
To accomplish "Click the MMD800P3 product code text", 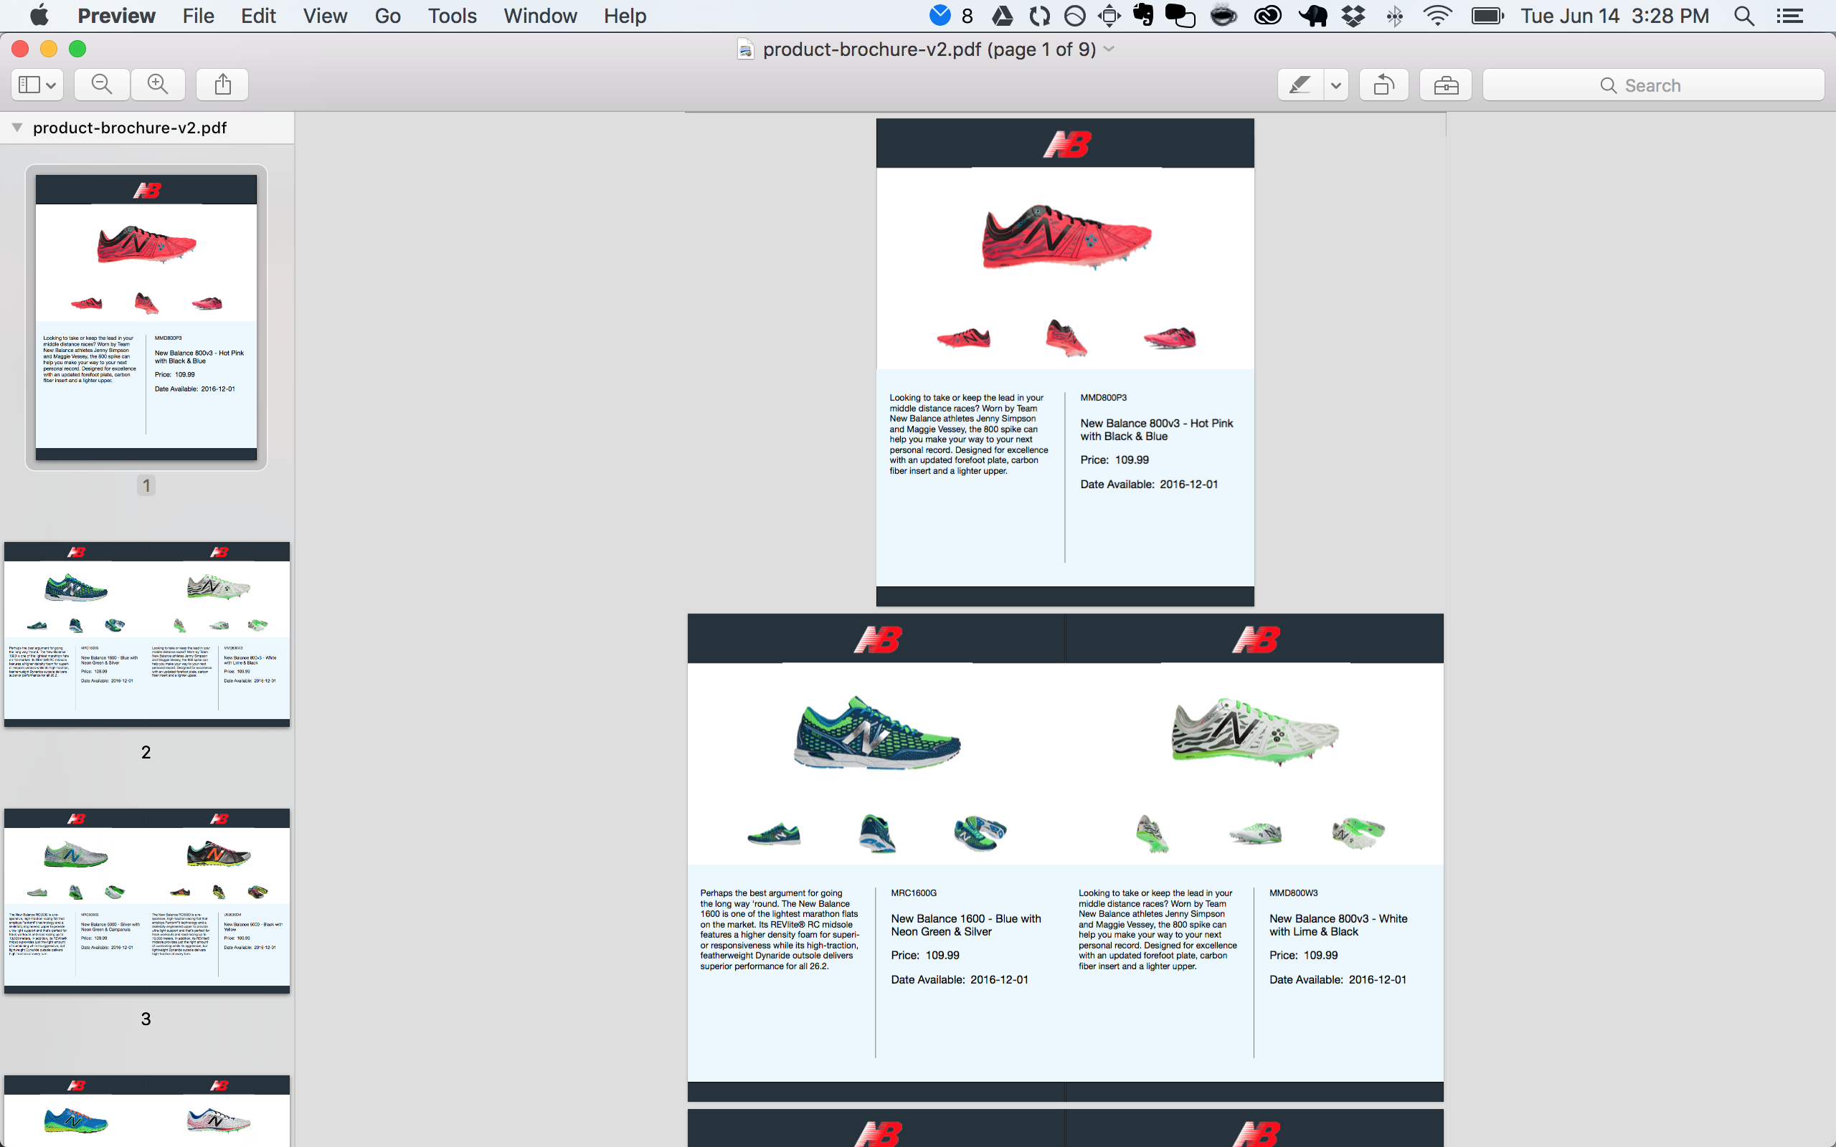I will point(1103,397).
